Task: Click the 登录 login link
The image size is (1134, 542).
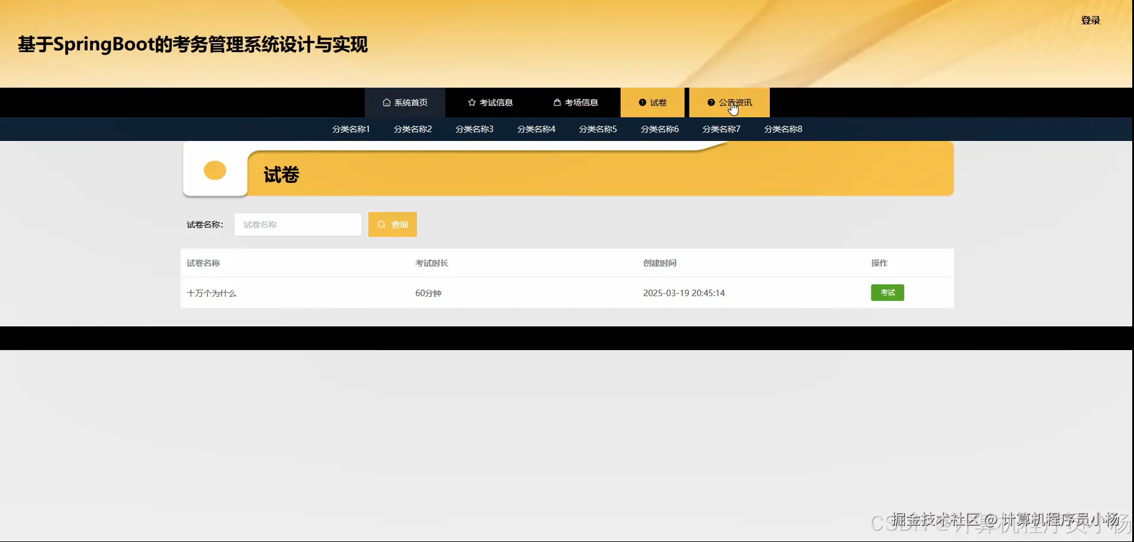Action: pyautogui.click(x=1091, y=20)
